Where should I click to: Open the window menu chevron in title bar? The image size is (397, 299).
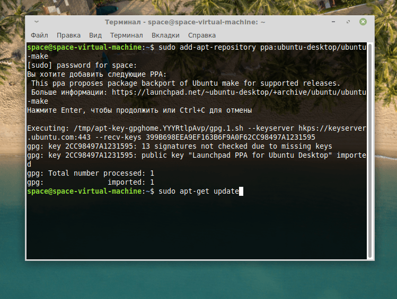(37, 22)
